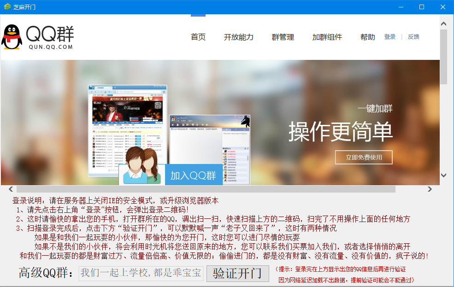
Task: Open the 首页 navigation item
Action: (198, 37)
